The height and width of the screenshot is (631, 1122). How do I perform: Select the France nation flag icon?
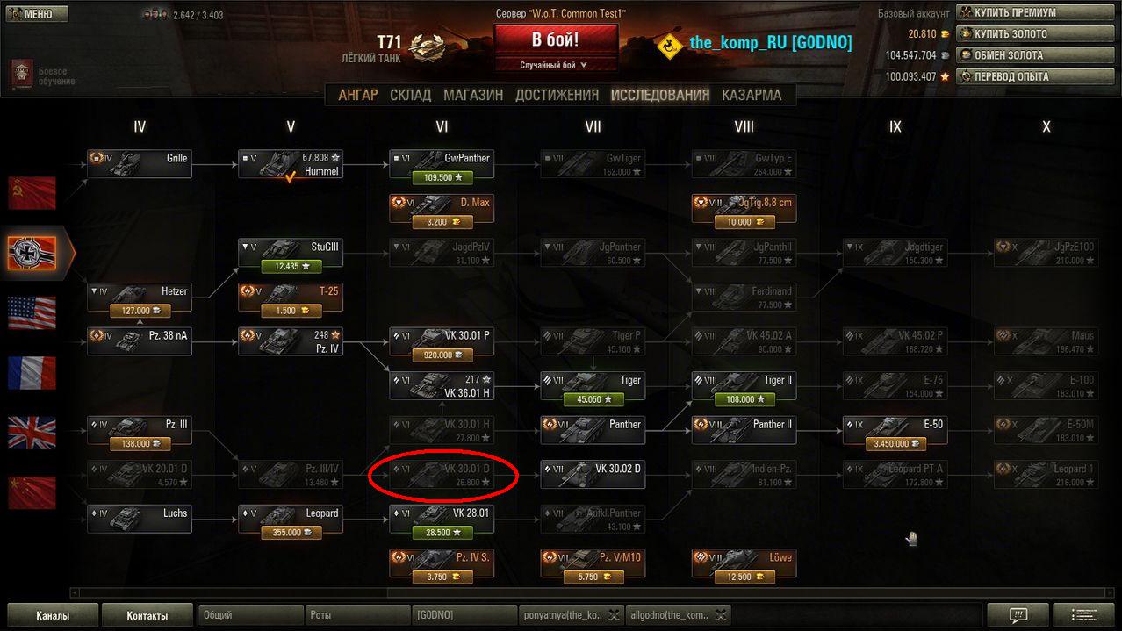[x=32, y=372]
